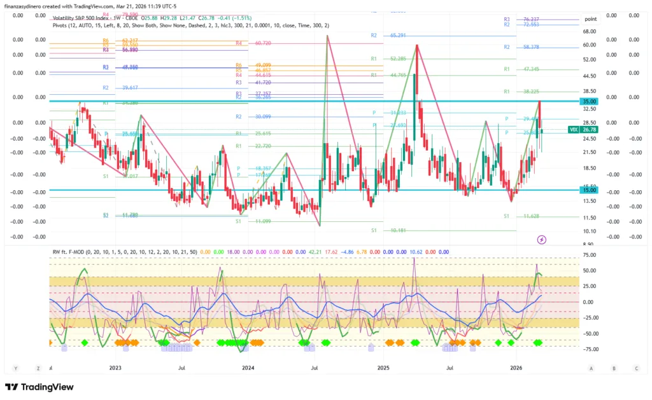Click the purple lightning bolt event icon
The image size is (652, 400).
point(542,239)
